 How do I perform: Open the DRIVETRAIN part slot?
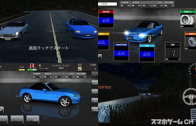[x=121, y=51]
